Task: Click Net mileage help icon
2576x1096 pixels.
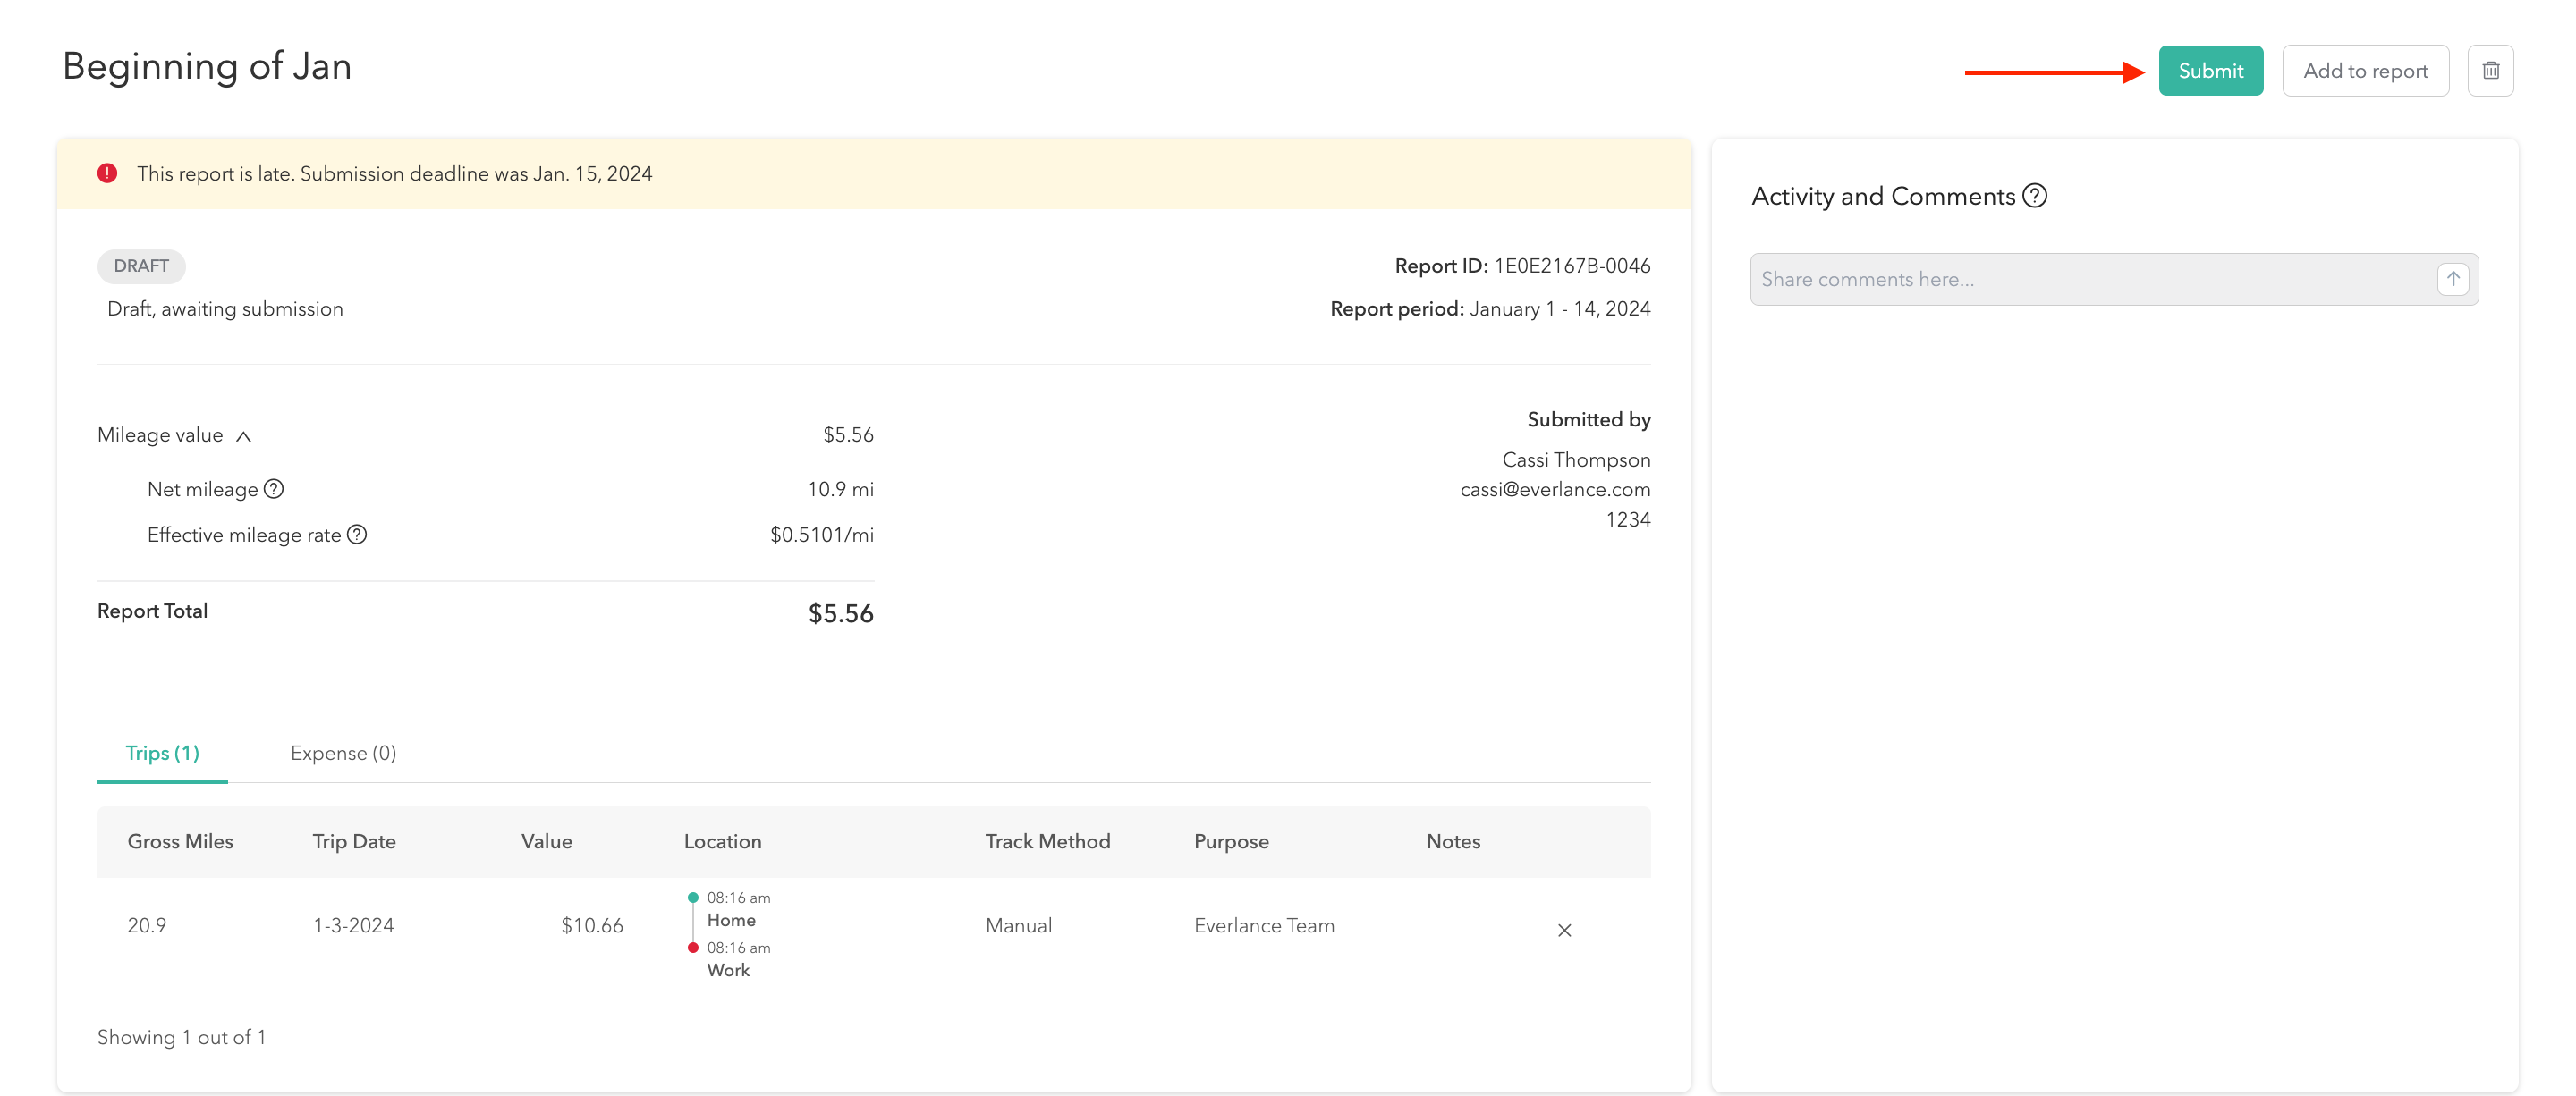Action: tap(274, 489)
